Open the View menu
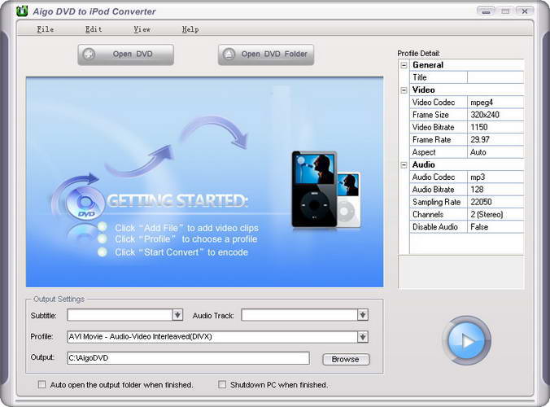The height and width of the screenshot is (407, 550). (142, 29)
